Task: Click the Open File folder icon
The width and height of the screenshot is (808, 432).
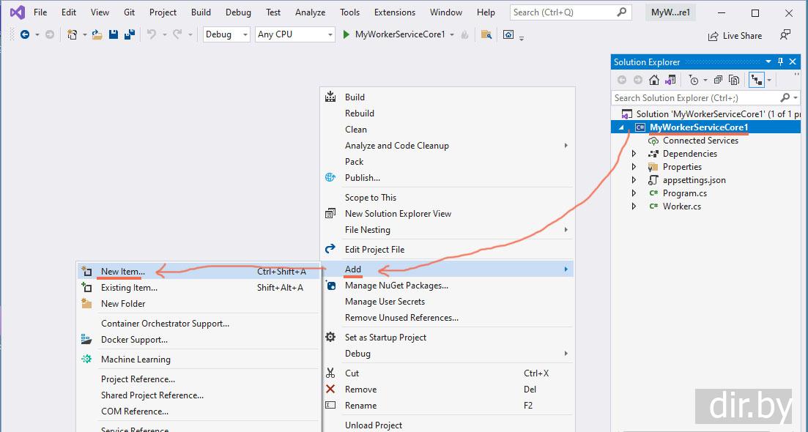Action: (97, 34)
